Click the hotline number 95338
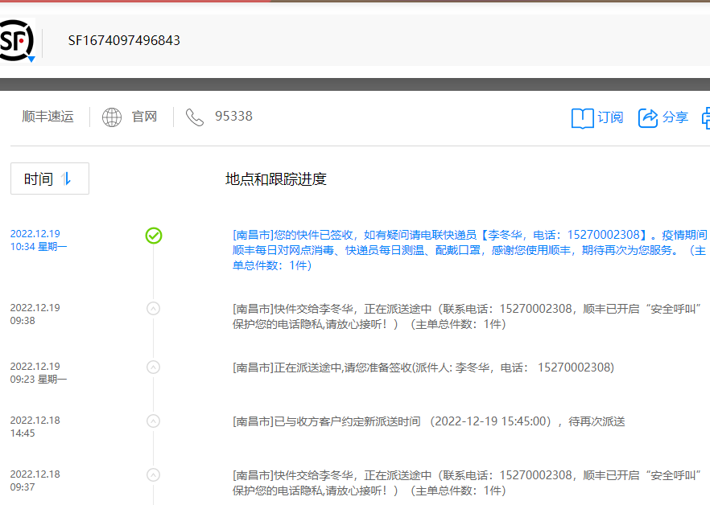This screenshot has height=505, width=710. point(233,117)
